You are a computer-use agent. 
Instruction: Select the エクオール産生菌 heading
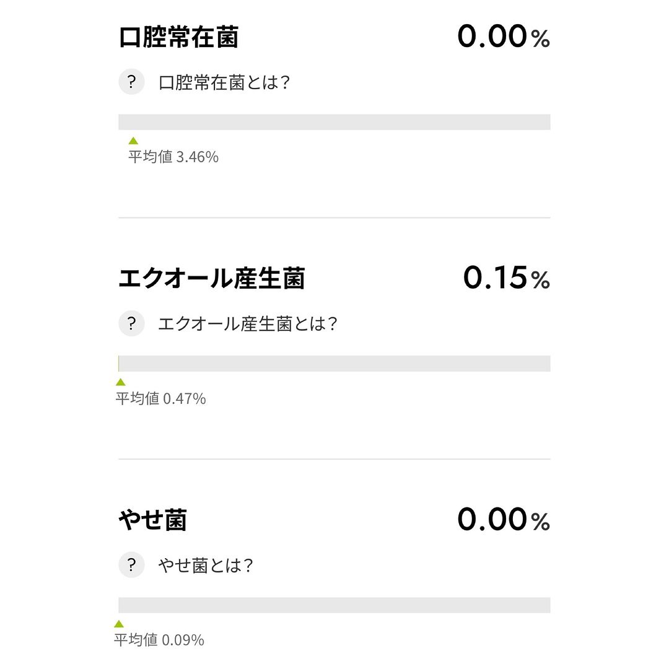[x=212, y=278]
